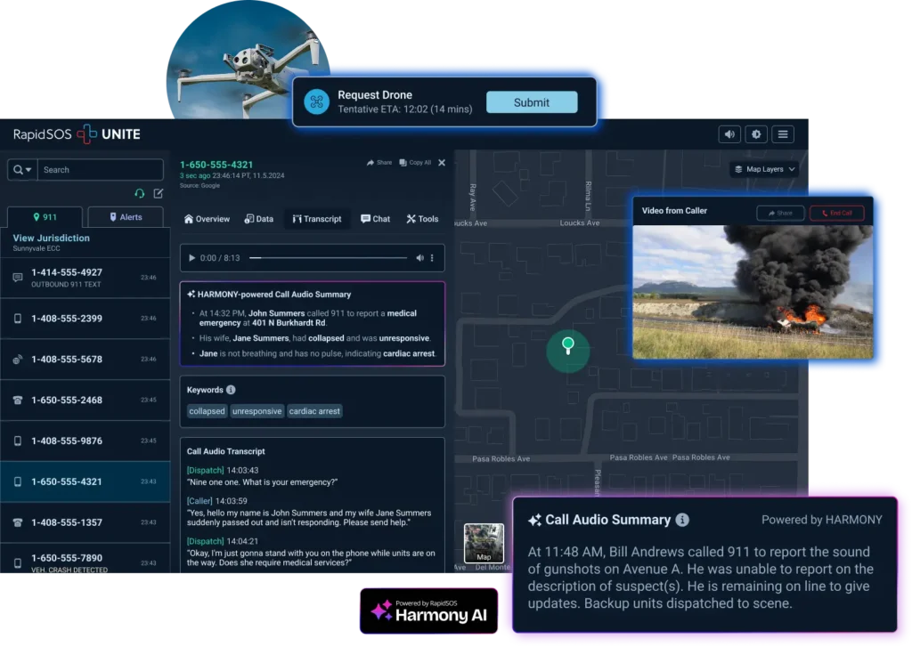Mute audio in the transcript player
Viewport: 912px width, 647px height.
[x=420, y=257]
